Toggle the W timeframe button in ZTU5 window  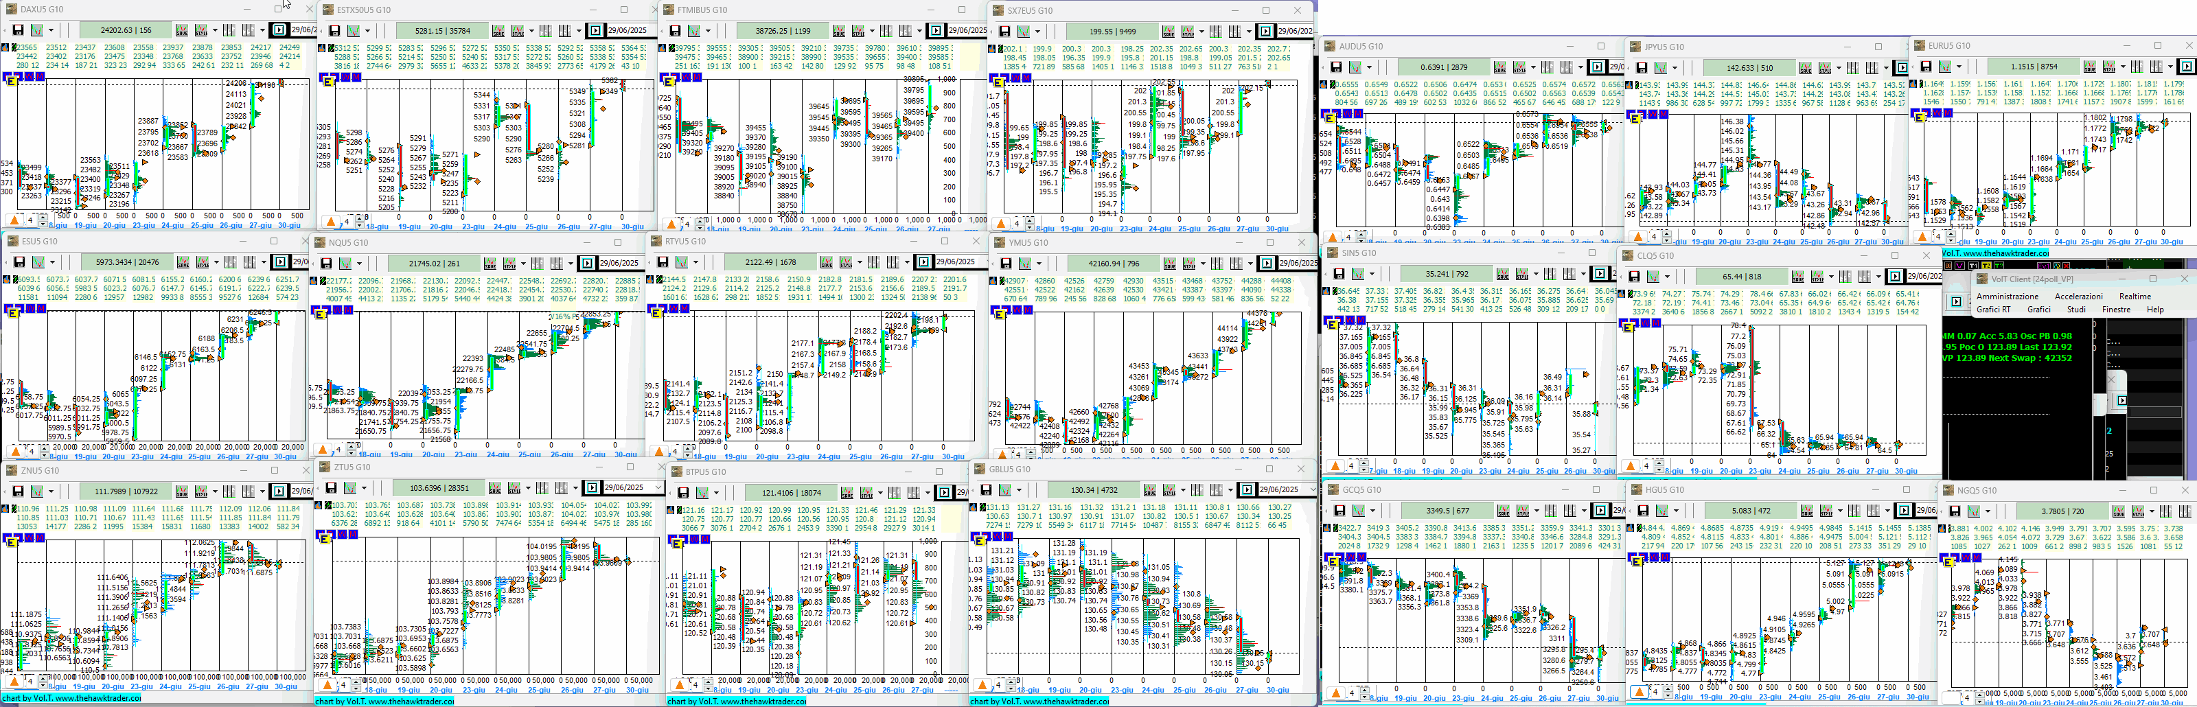click(x=342, y=535)
